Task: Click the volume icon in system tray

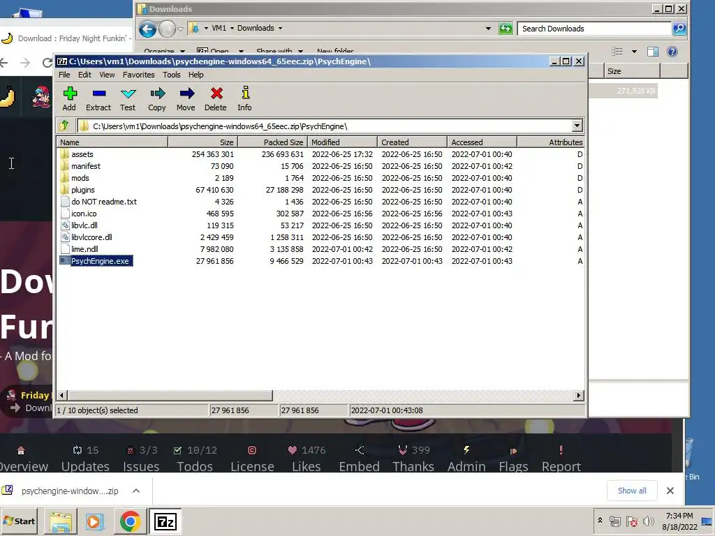Action: [648, 521]
